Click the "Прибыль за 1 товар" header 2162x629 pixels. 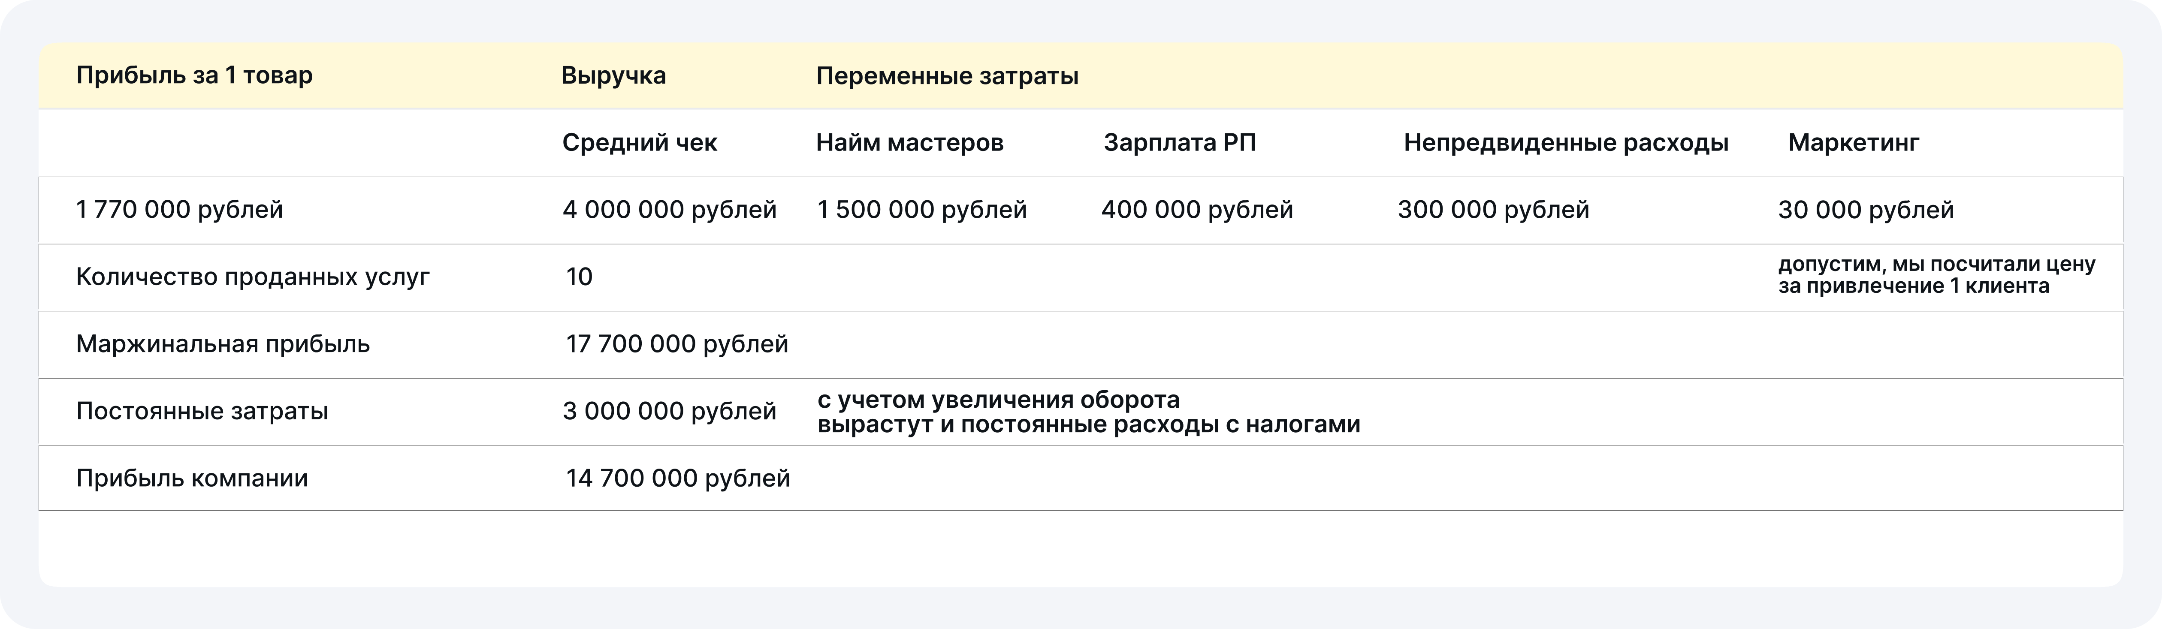click(x=194, y=75)
